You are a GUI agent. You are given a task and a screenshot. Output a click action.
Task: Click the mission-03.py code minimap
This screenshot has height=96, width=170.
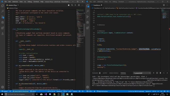click(x=80, y=28)
